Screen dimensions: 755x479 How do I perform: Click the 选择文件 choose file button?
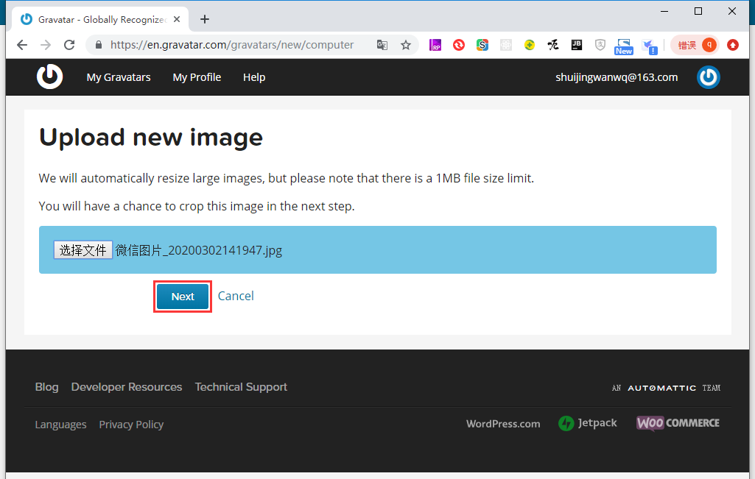pyautogui.click(x=82, y=250)
